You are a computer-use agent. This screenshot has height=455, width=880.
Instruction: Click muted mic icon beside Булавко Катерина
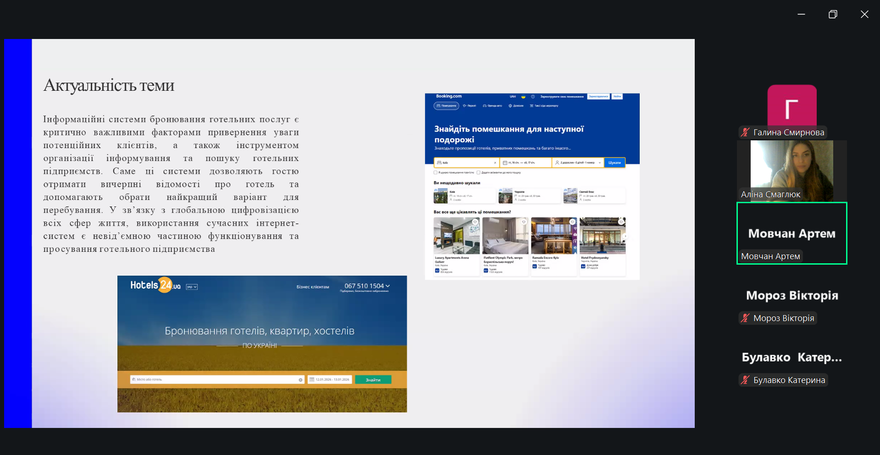[x=745, y=380]
